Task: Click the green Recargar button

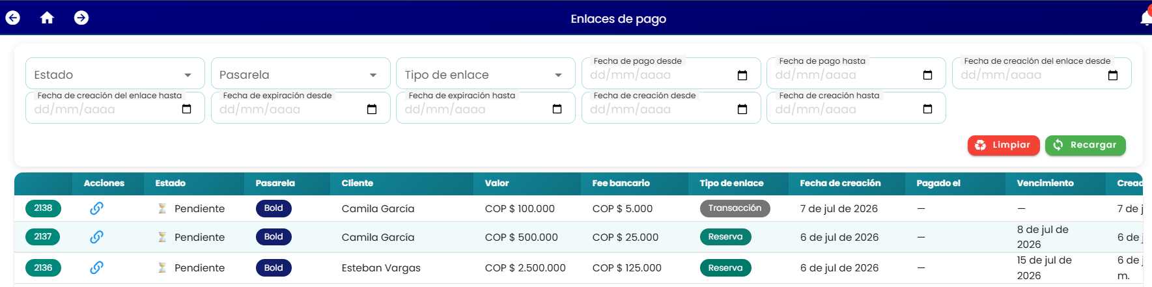Action: (x=1085, y=145)
